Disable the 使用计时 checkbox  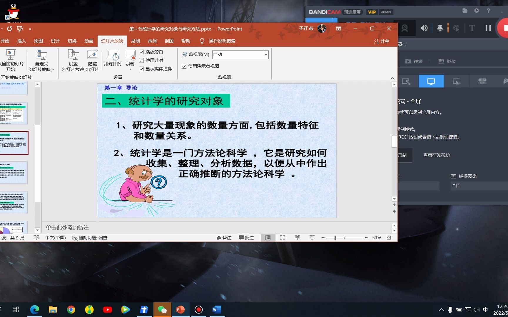click(142, 60)
